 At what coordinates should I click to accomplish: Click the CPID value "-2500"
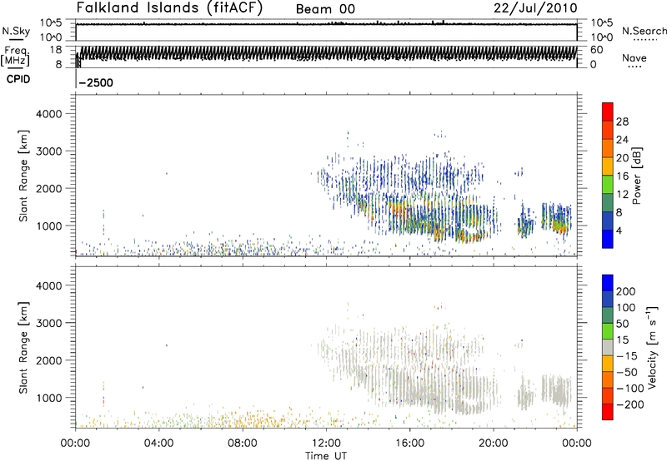click(96, 82)
